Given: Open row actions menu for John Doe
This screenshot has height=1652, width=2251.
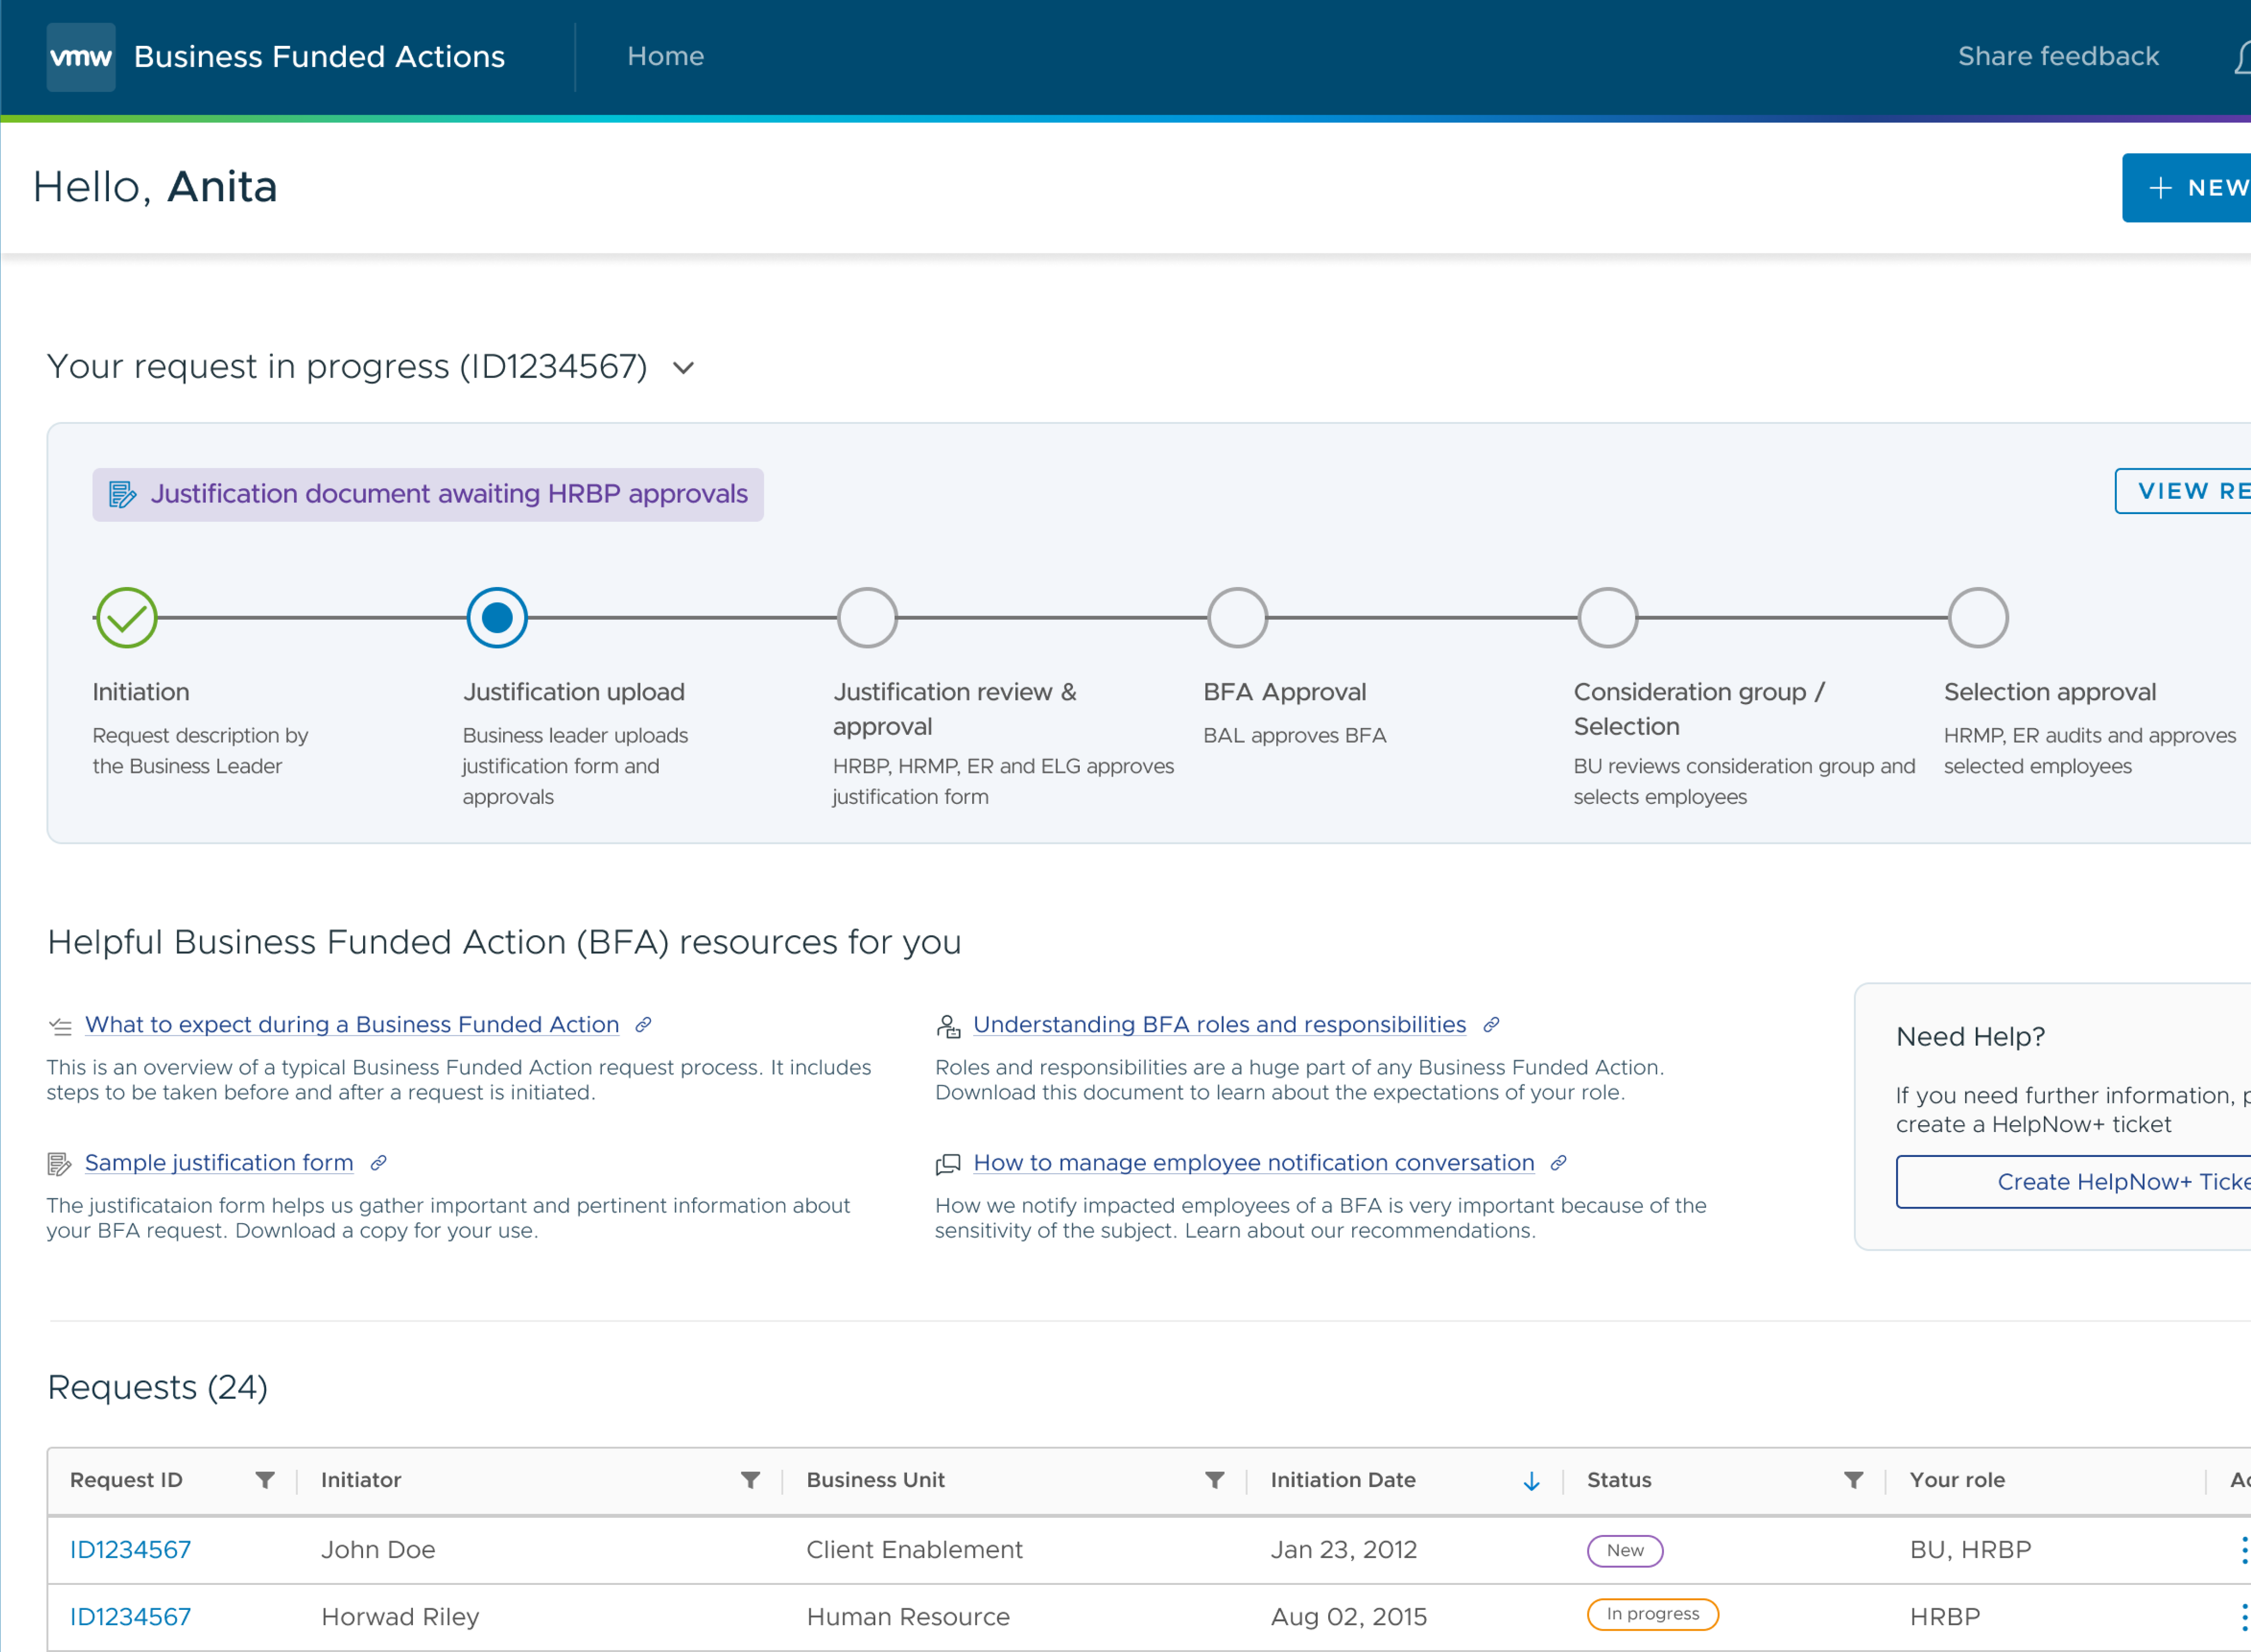Looking at the screenshot, I should point(2244,1550).
